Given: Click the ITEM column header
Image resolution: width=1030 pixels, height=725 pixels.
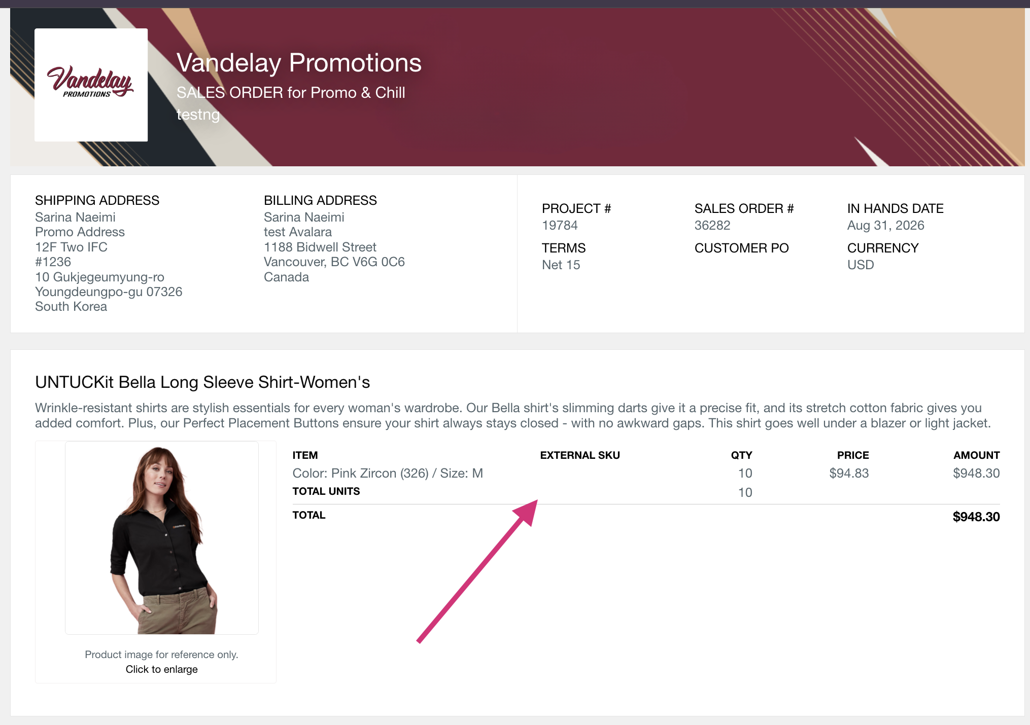Looking at the screenshot, I should (305, 455).
